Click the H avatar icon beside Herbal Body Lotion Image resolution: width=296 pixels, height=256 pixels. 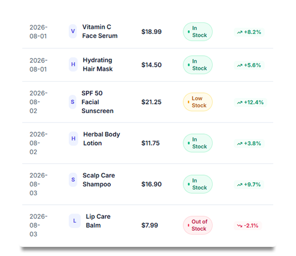pos(73,138)
